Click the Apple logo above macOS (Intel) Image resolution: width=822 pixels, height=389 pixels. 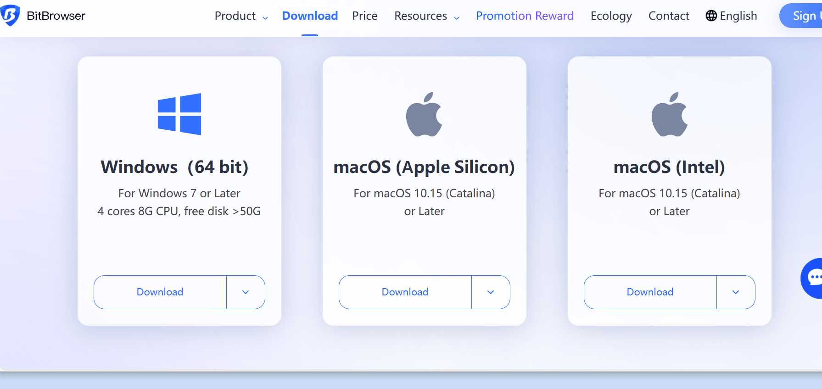[669, 115]
